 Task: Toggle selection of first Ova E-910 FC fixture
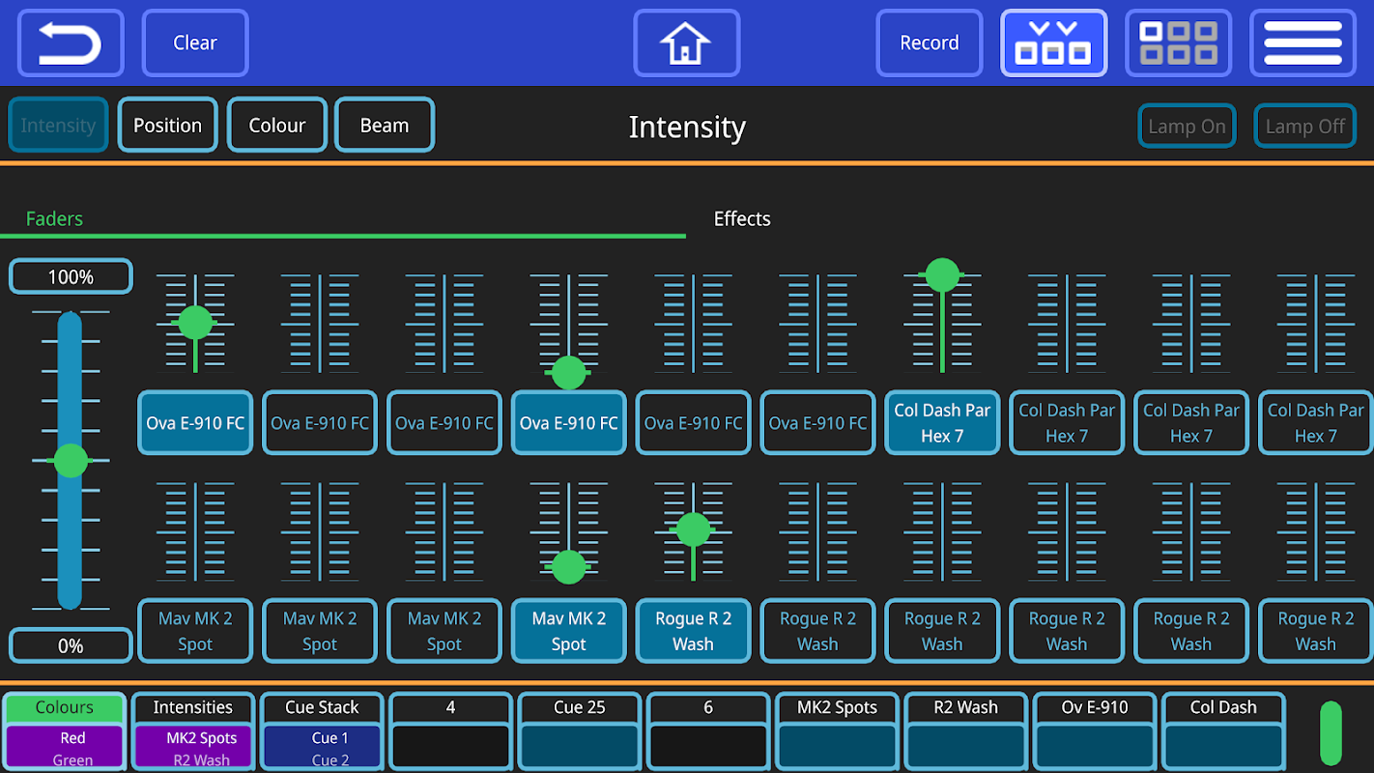point(195,423)
